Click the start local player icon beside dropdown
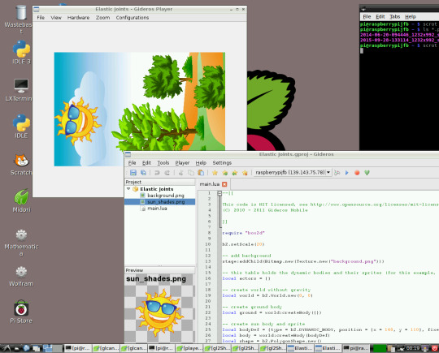Image resolution: width=439 pixels, height=353 pixels. 337,173
